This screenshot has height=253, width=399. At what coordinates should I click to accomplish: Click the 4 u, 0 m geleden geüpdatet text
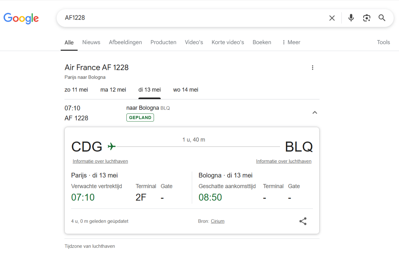pos(100,221)
